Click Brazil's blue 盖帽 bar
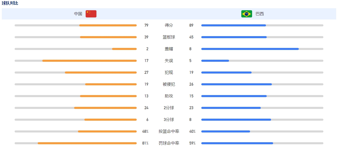This screenshot has height=154, width=338. click(250, 49)
